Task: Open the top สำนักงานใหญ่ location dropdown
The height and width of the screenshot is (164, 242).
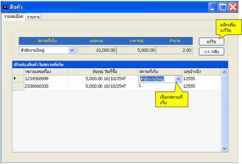Action: point(72,51)
